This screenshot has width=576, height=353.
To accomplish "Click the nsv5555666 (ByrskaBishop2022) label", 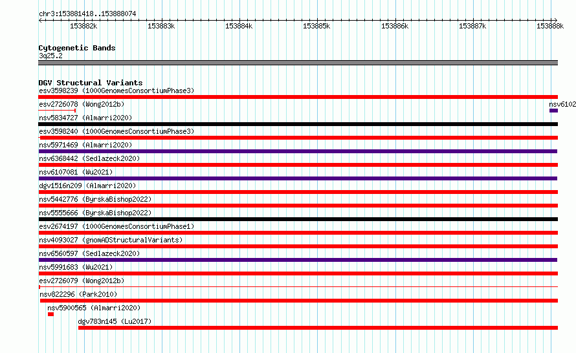I will pos(95,213).
